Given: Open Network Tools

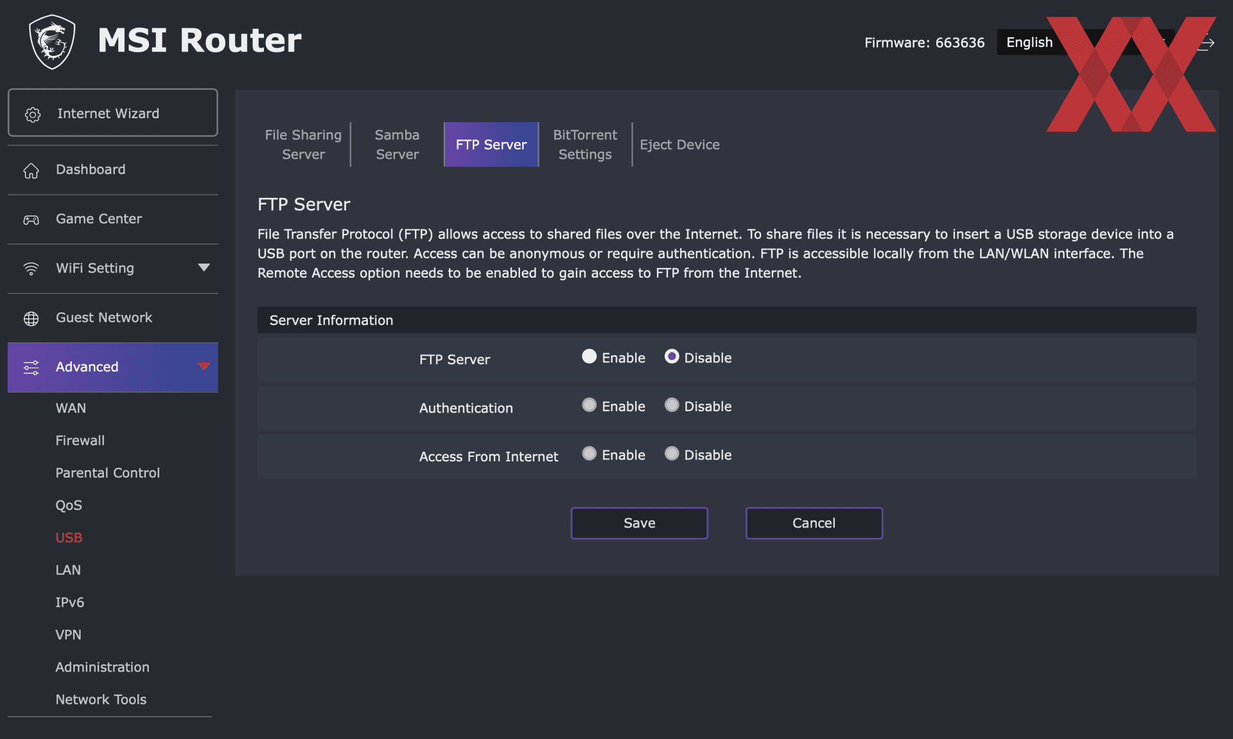Looking at the screenshot, I should pos(101,700).
